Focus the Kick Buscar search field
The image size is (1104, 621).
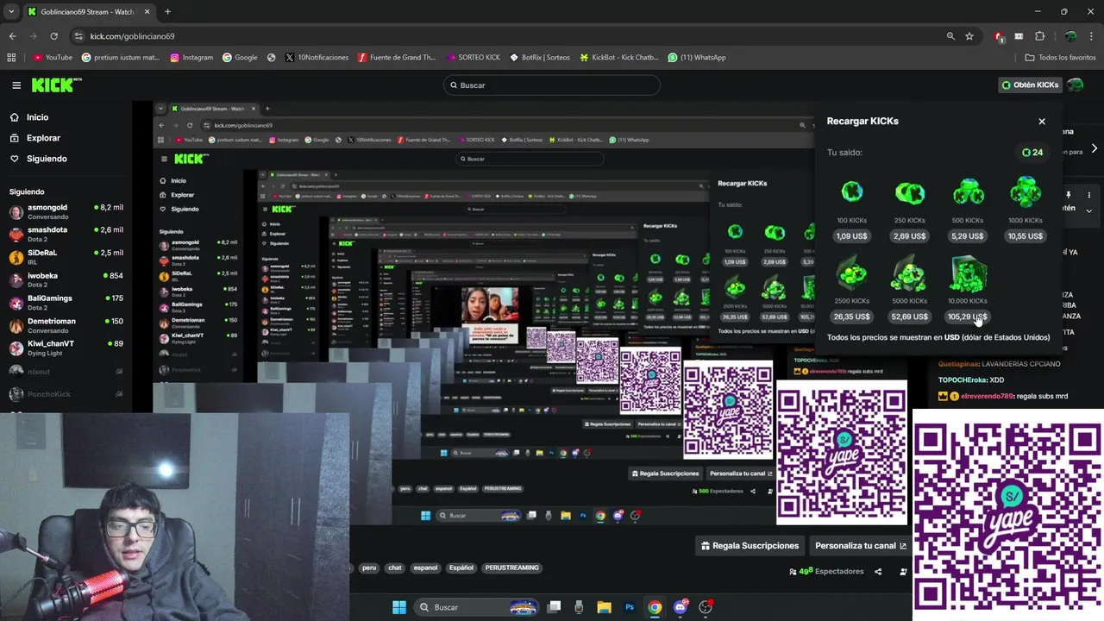click(x=552, y=85)
